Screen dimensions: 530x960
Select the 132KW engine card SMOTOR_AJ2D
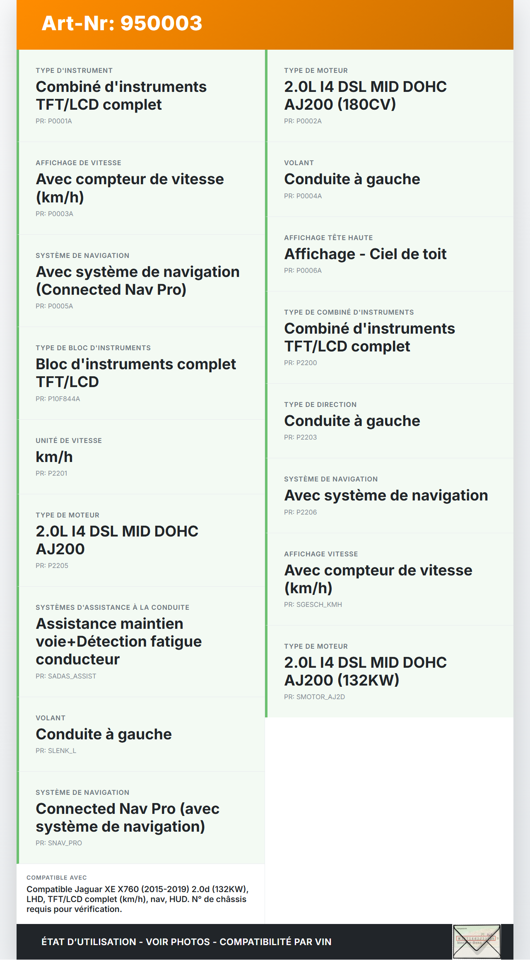click(389, 671)
